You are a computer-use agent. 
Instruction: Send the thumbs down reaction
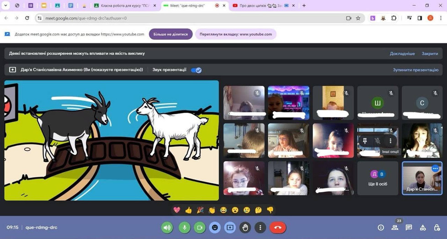coord(270,210)
